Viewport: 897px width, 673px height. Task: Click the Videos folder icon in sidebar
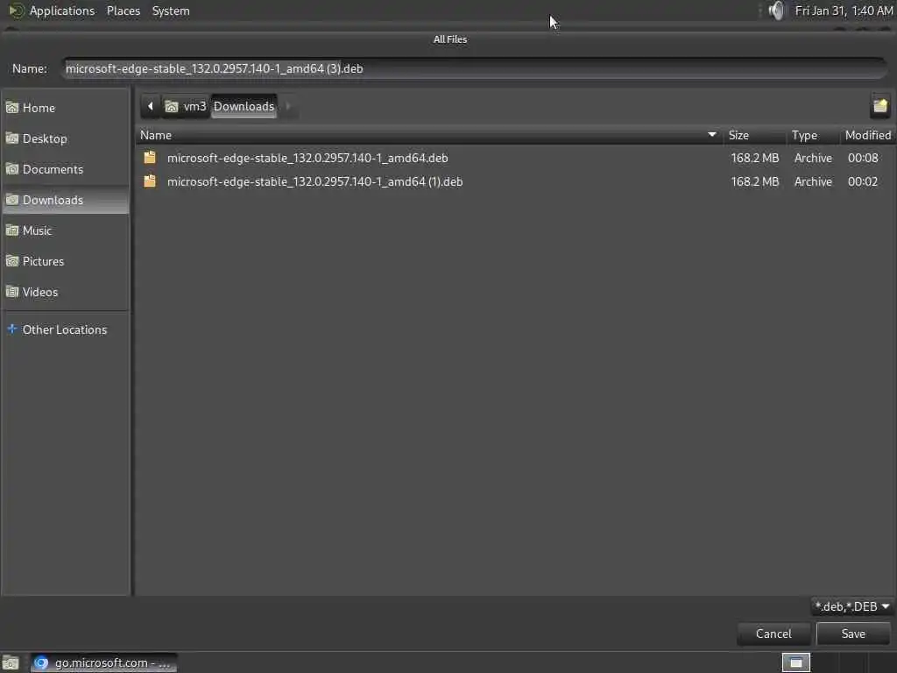(x=12, y=291)
